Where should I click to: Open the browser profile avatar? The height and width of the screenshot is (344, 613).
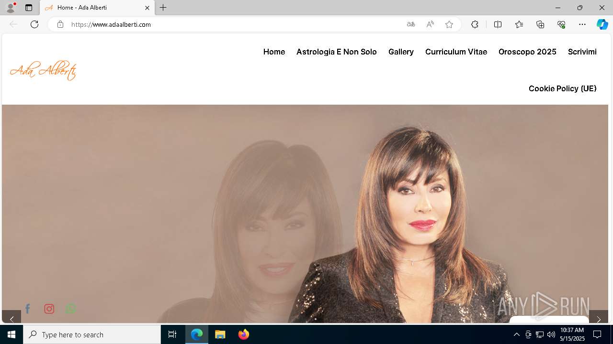tap(11, 8)
